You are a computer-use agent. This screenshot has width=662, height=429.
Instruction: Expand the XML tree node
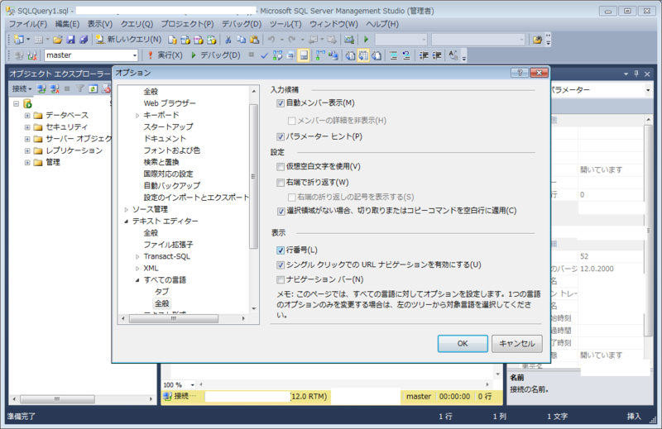(x=137, y=269)
